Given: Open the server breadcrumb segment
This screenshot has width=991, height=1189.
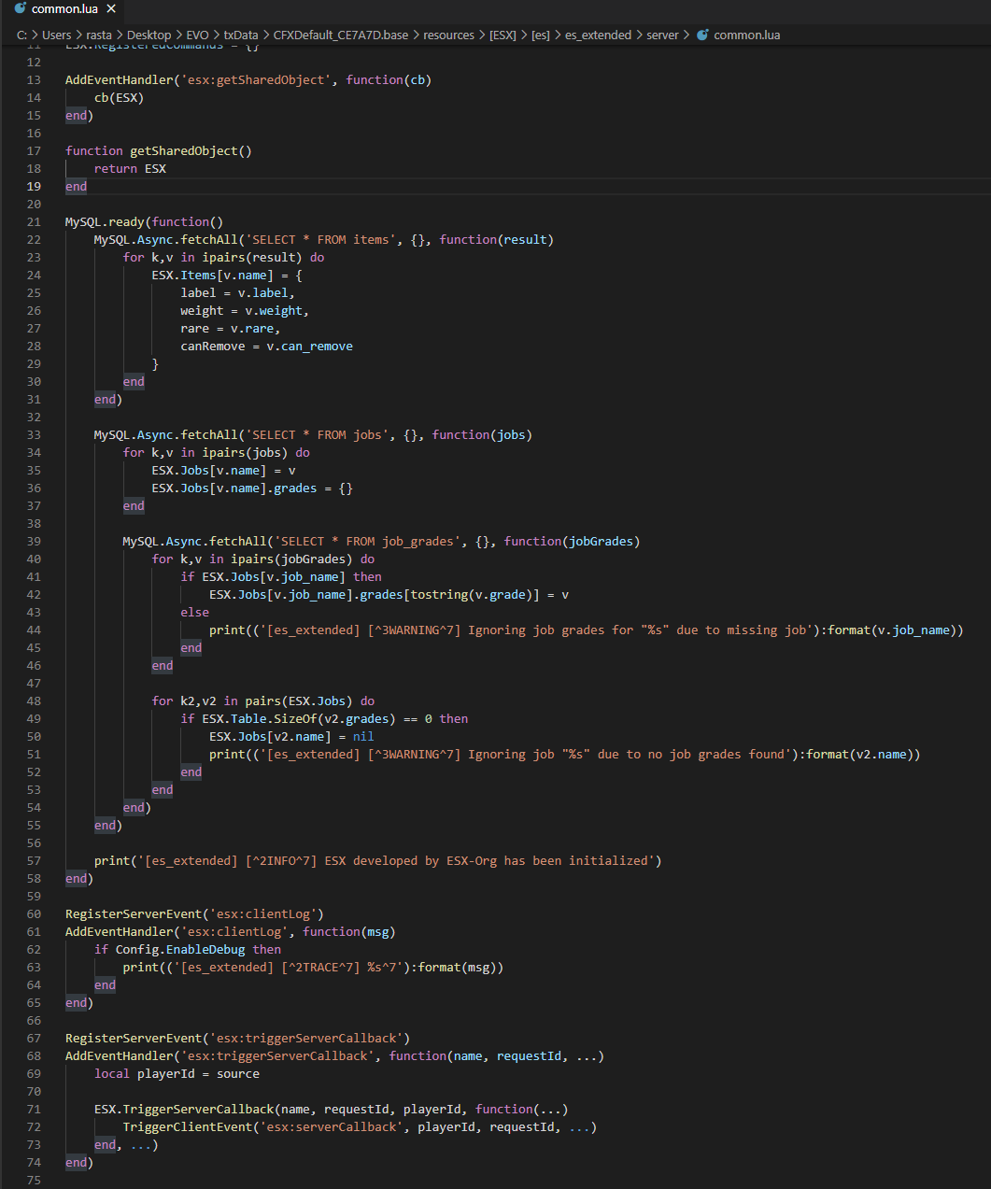Looking at the screenshot, I should click(x=662, y=35).
